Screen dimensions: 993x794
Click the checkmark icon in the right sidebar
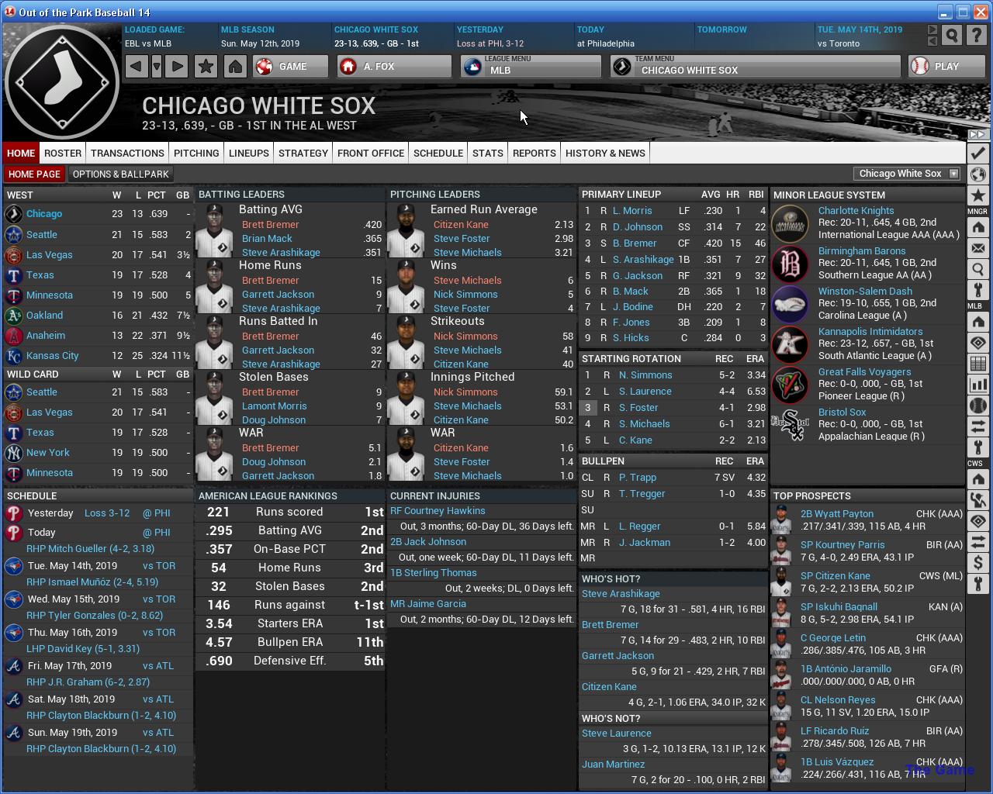point(977,153)
